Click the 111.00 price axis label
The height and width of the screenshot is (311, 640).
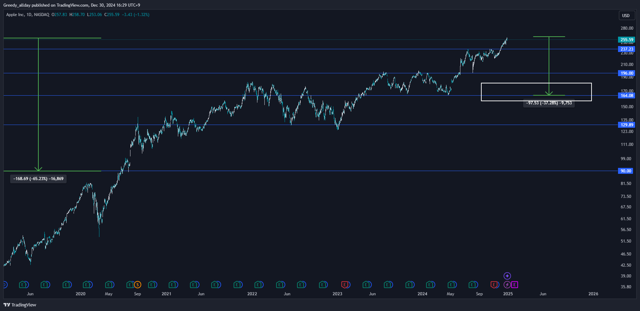pos(627,145)
